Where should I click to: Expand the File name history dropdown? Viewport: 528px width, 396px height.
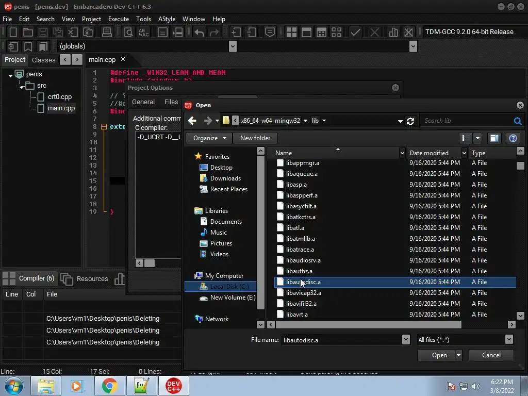406,339
